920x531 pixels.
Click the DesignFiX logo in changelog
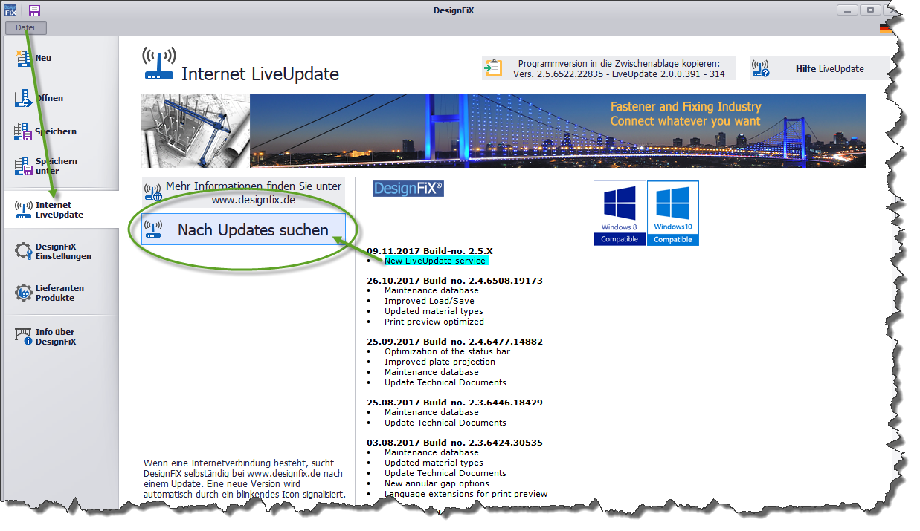pos(408,189)
